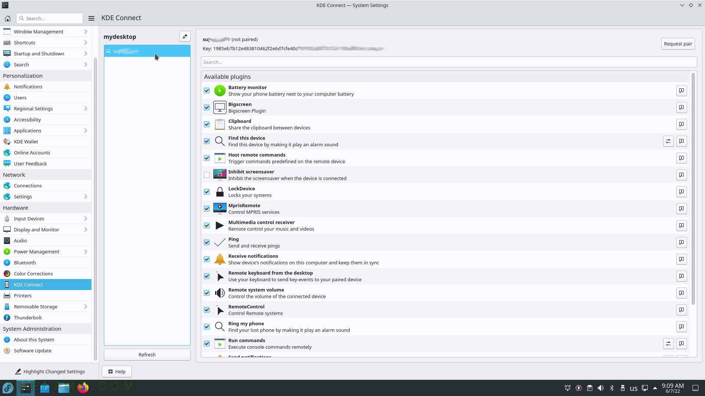Expand Window Management submenu

(x=86, y=32)
